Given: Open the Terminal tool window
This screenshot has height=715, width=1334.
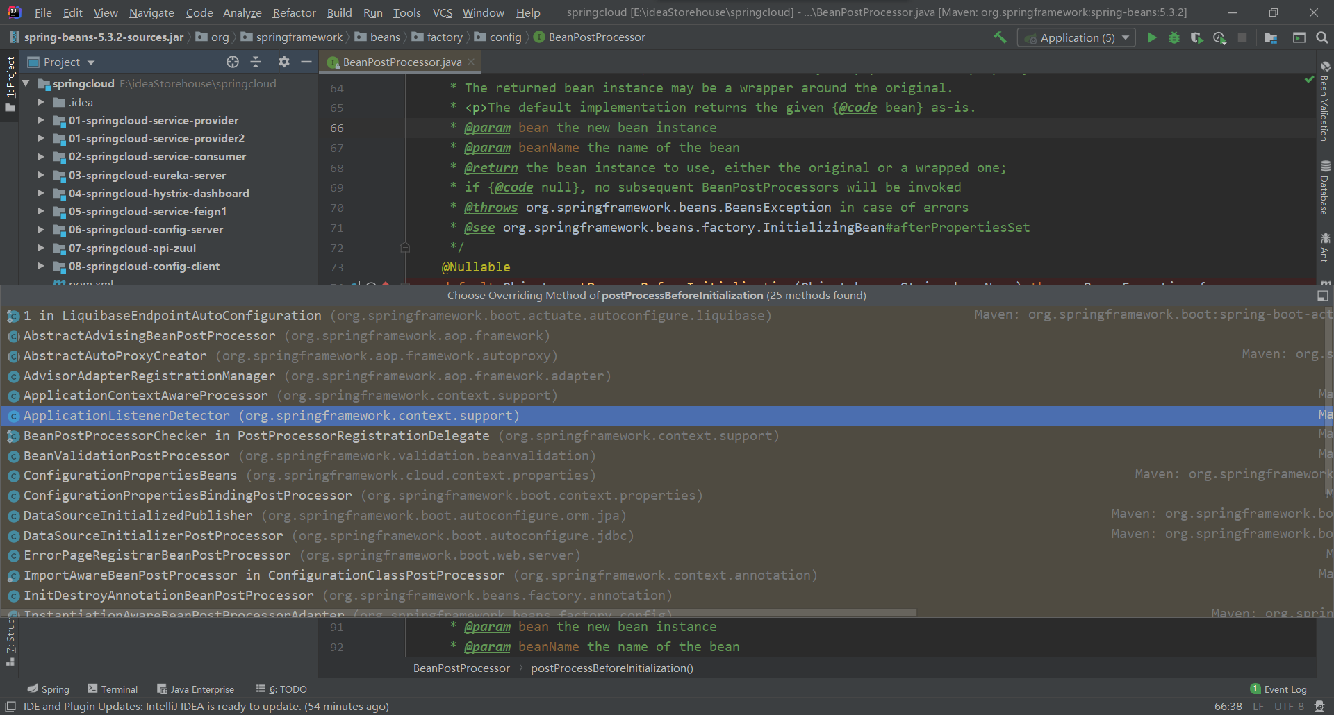Looking at the screenshot, I should [113, 689].
